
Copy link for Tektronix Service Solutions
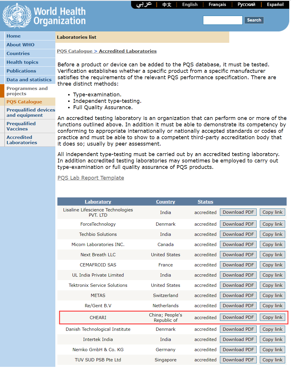[272, 285]
